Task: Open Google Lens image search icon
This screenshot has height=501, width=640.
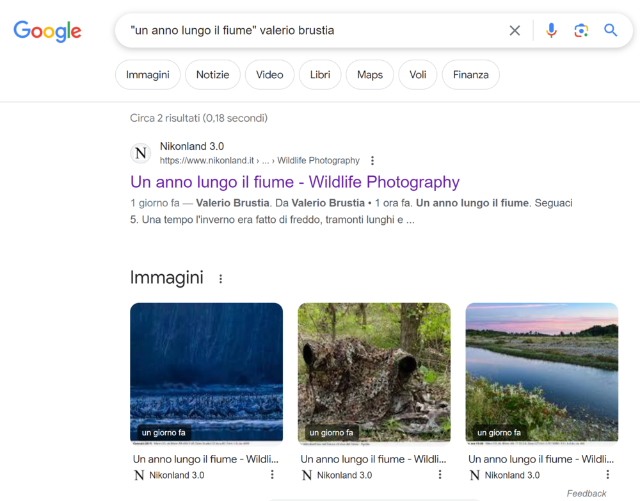Action: pyautogui.click(x=581, y=30)
